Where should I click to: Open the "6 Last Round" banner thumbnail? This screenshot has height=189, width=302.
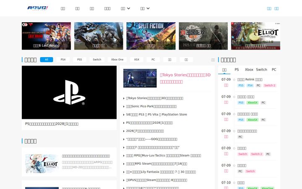[x=46, y=36]
